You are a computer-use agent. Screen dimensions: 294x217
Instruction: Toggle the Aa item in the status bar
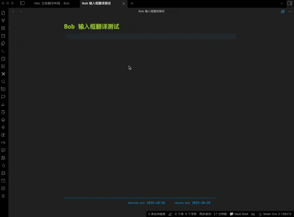(253, 214)
